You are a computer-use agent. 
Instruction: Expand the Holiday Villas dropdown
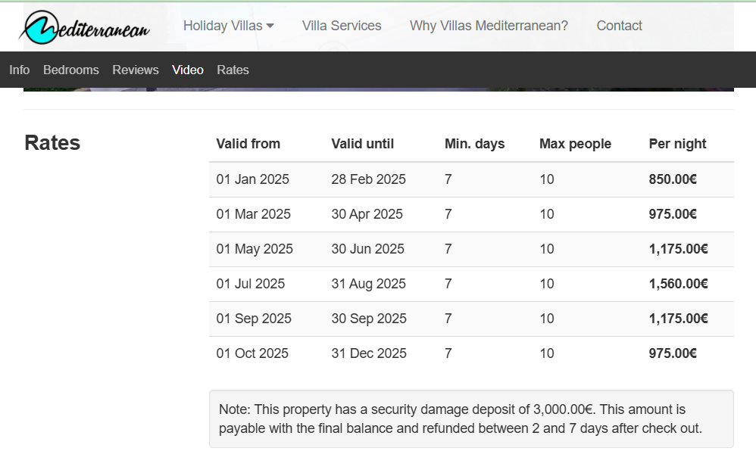click(229, 26)
